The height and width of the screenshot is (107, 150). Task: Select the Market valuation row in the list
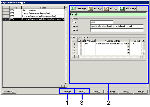pos(37,11)
